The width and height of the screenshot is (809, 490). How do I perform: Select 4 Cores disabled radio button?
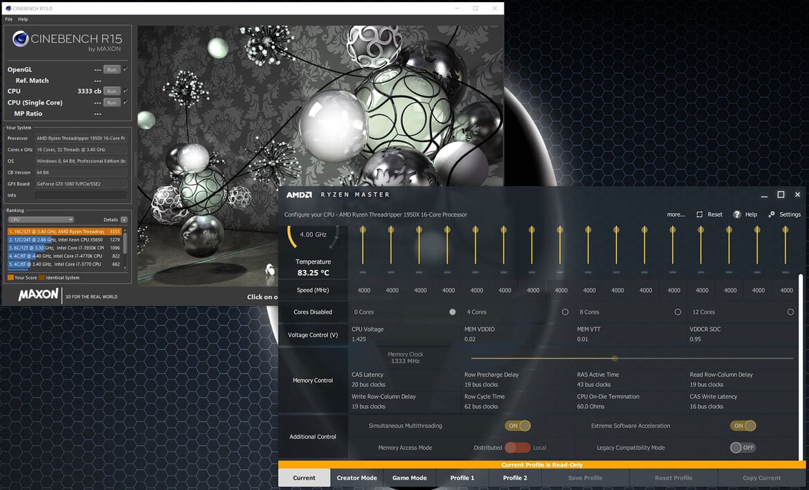tap(565, 312)
